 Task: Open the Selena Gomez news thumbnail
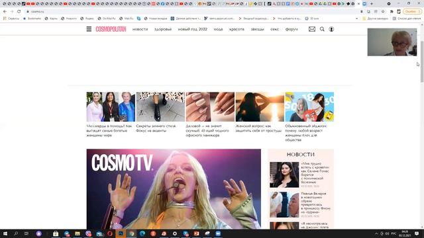(x=284, y=175)
